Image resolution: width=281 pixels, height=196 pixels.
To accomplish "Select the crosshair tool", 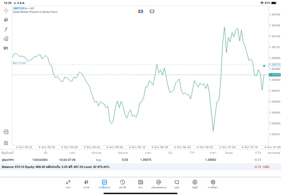I will coord(6,10).
